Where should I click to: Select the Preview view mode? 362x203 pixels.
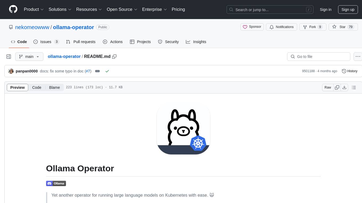(18, 87)
